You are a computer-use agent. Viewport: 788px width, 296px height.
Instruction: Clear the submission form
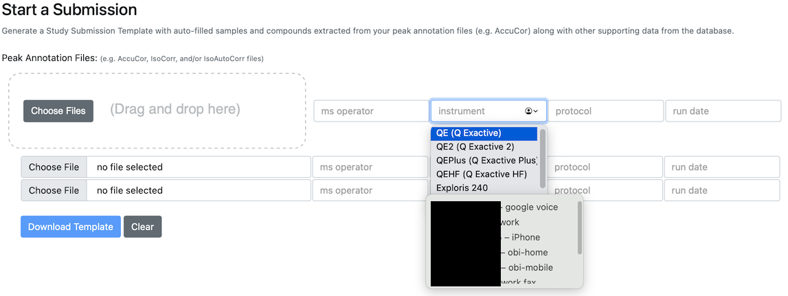[x=143, y=227]
